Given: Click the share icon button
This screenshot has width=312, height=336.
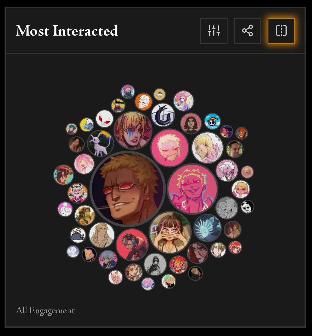Looking at the screenshot, I should coord(248,31).
